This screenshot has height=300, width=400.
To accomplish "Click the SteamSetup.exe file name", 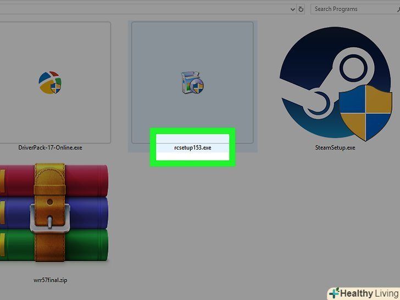I will click(335, 148).
